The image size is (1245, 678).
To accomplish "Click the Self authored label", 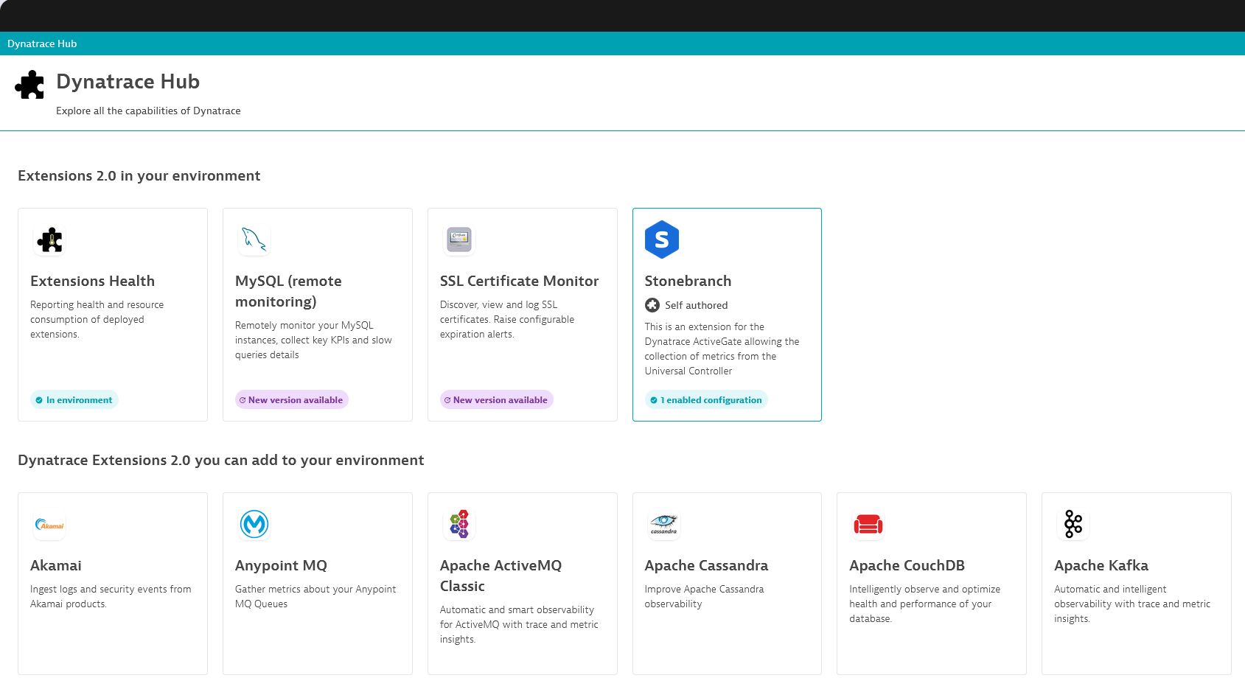I will click(x=697, y=305).
